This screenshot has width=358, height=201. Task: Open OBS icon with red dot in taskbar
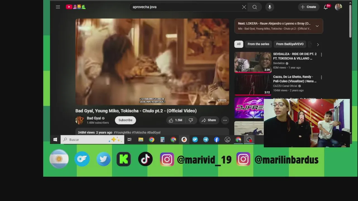[249, 140]
